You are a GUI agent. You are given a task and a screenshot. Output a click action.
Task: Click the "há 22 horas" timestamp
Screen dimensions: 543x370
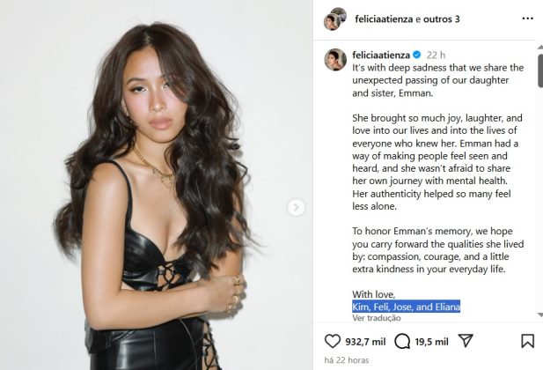pyautogui.click(x=346, y=361)
